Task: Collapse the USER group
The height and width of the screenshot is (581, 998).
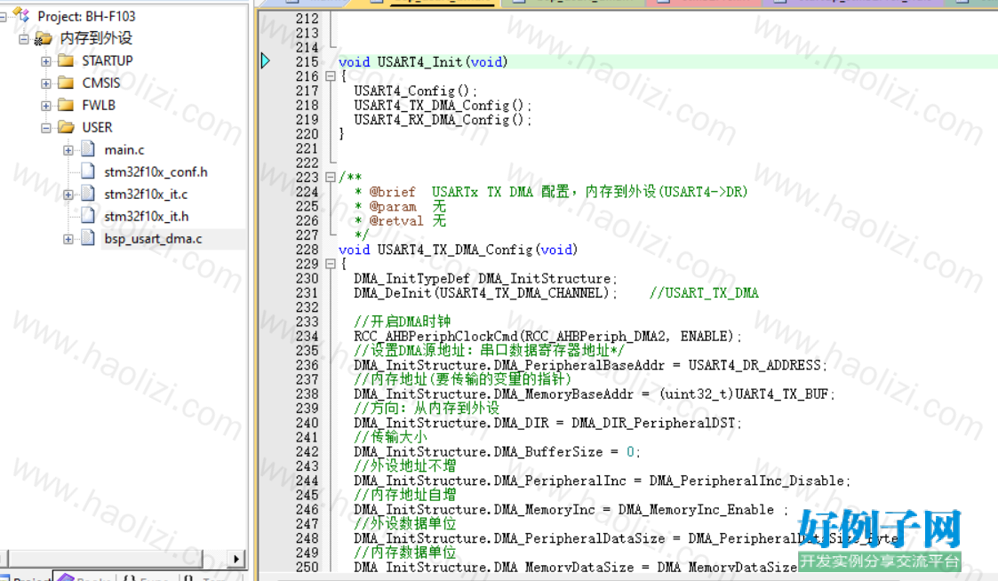Action: point(46,128)
